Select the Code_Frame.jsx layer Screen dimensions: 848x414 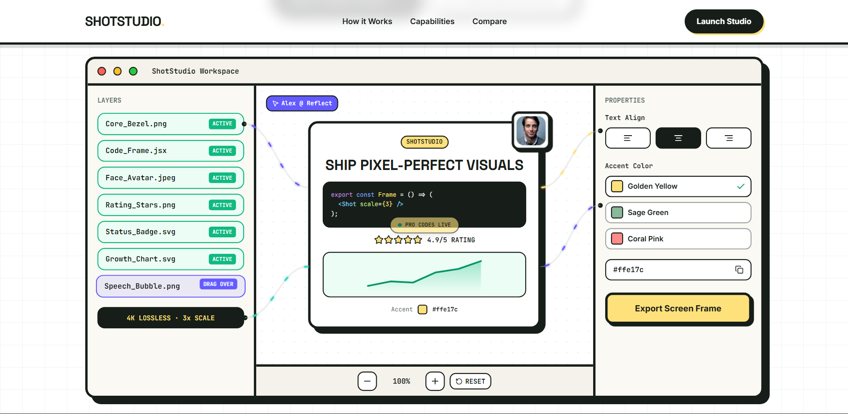pos(170,151)
